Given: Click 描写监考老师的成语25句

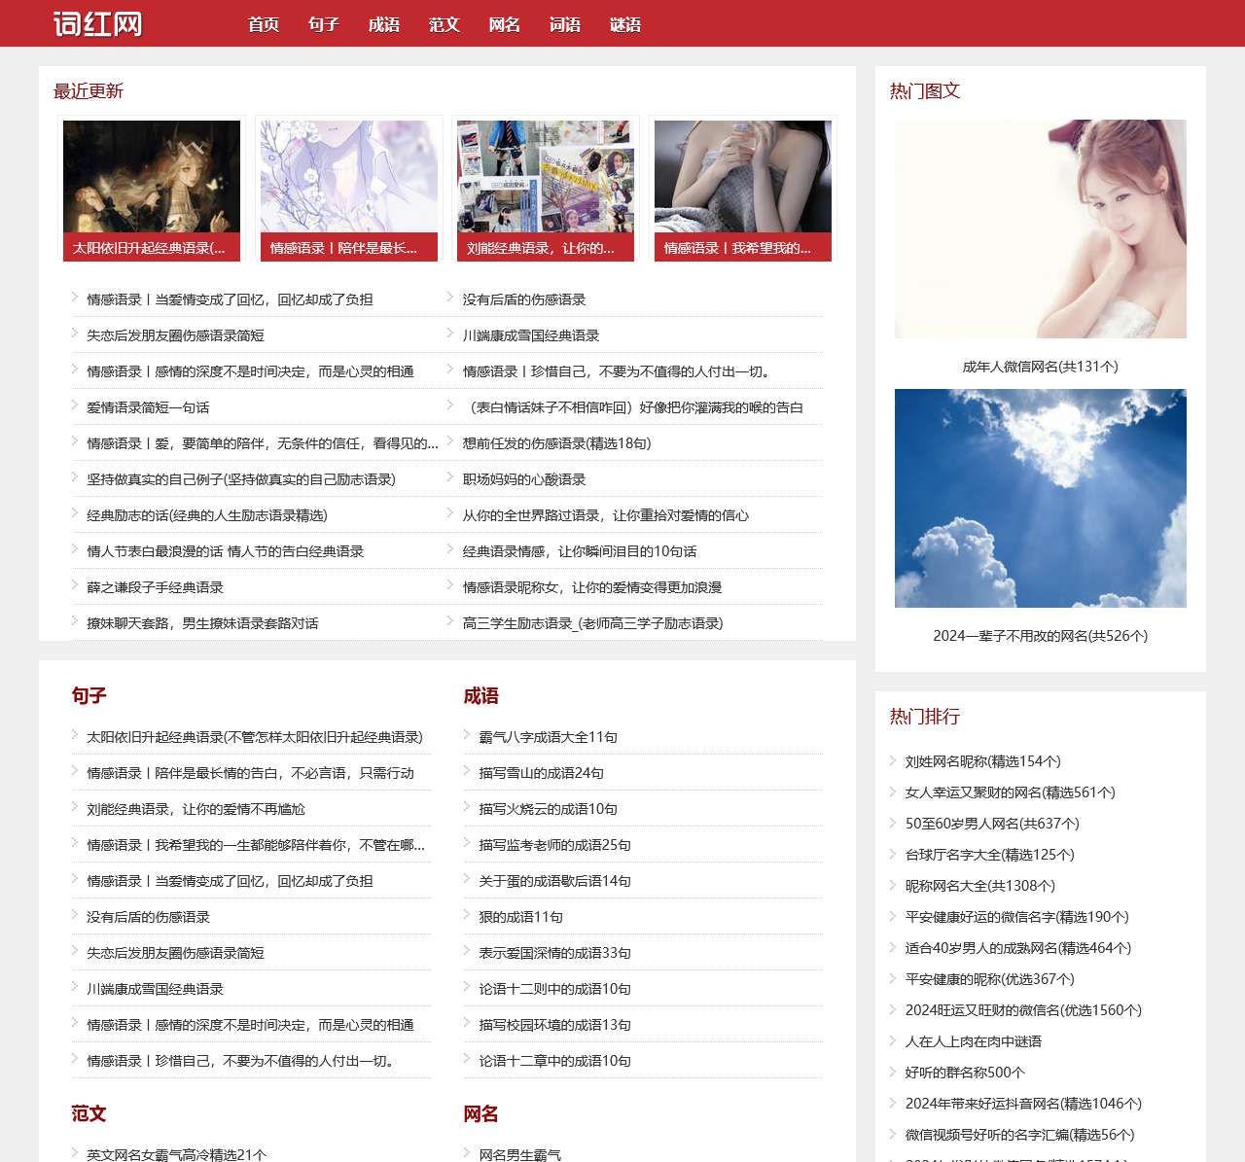Looking at the screenshot, I should click(x=554, y=845).
